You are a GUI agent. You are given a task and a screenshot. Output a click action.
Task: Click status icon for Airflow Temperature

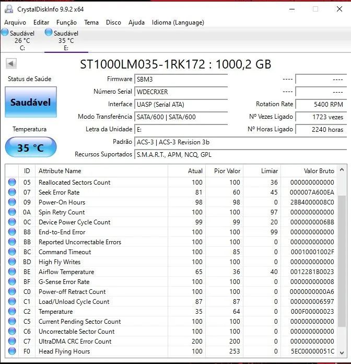coord(12,271)
